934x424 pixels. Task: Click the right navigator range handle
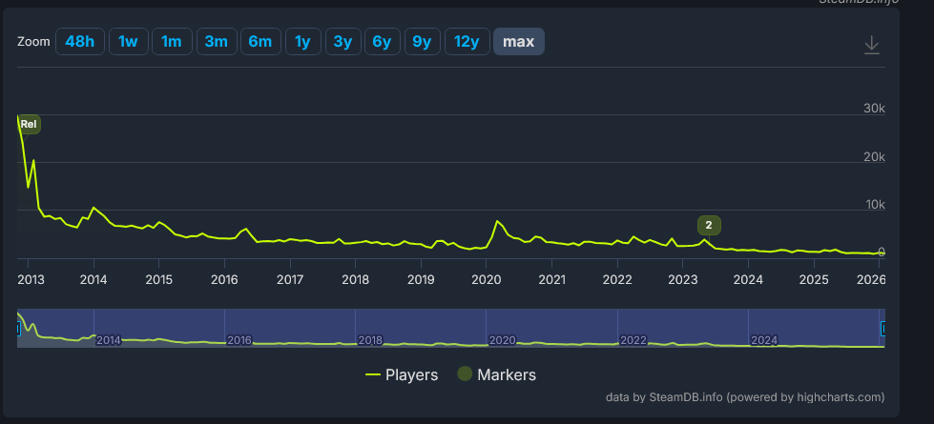pyautogui.click(x=883, y=329)
